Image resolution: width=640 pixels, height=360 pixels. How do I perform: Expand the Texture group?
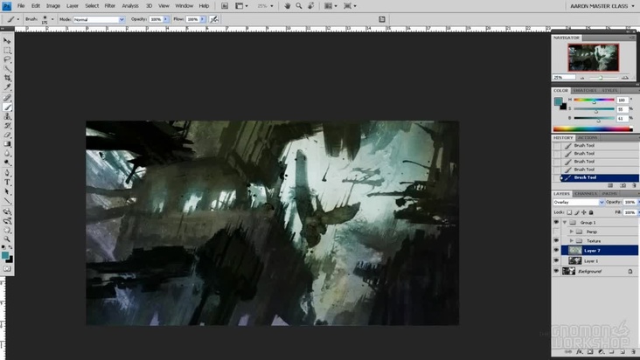(x=572, y=240)
